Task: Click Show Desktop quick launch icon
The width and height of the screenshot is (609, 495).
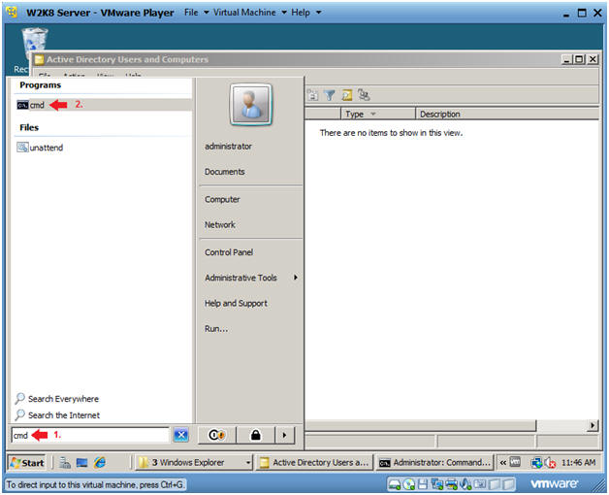Action: [x=82, y=462]
